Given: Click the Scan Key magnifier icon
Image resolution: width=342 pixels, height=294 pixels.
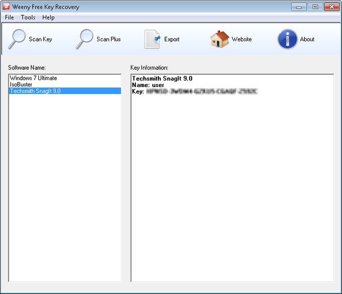Looking at the screenshot, I should click(17, 39).
